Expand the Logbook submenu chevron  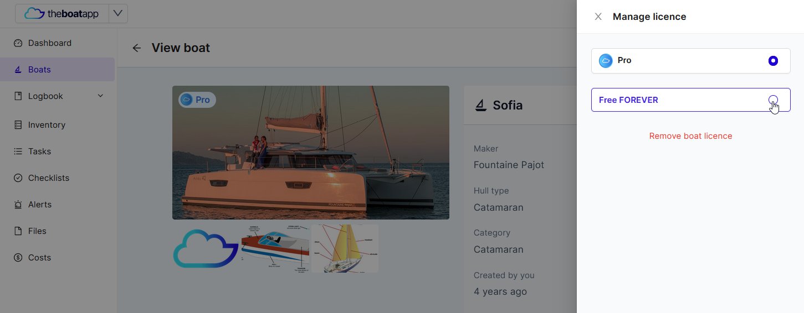coord(100,96)
